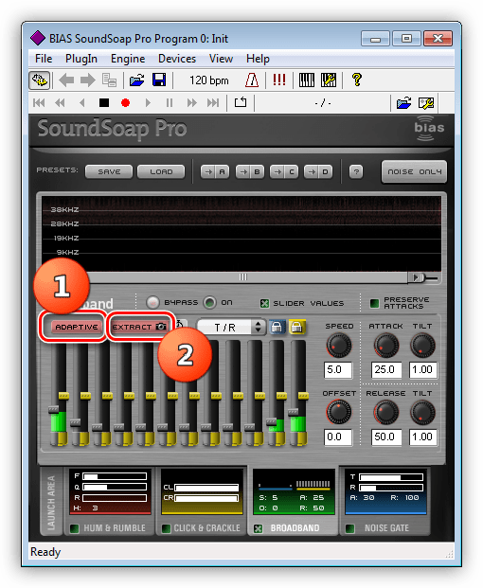Select the ON radio button
The width and height of the screenshot is (483, 588).
click(209, 303)
